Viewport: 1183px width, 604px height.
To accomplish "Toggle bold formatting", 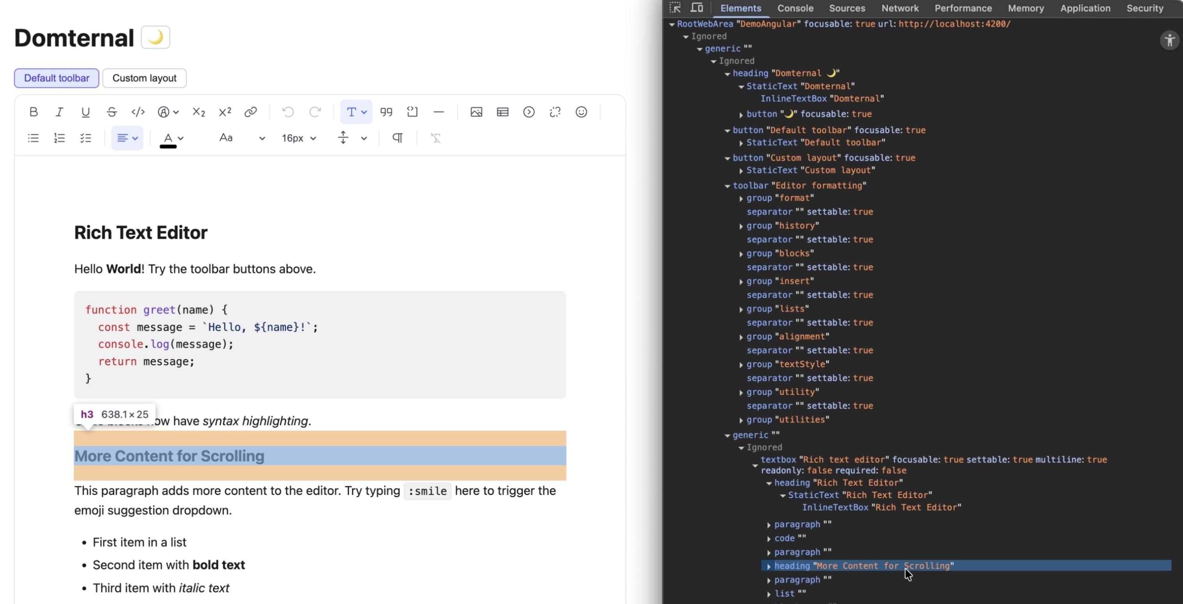I will point(33,112).
